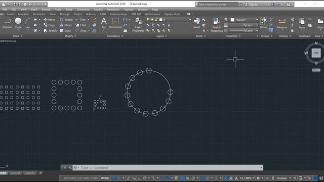Click the white object color swatch
The image size is (324, 182).
pyautogui.click(x=232, y=20)
